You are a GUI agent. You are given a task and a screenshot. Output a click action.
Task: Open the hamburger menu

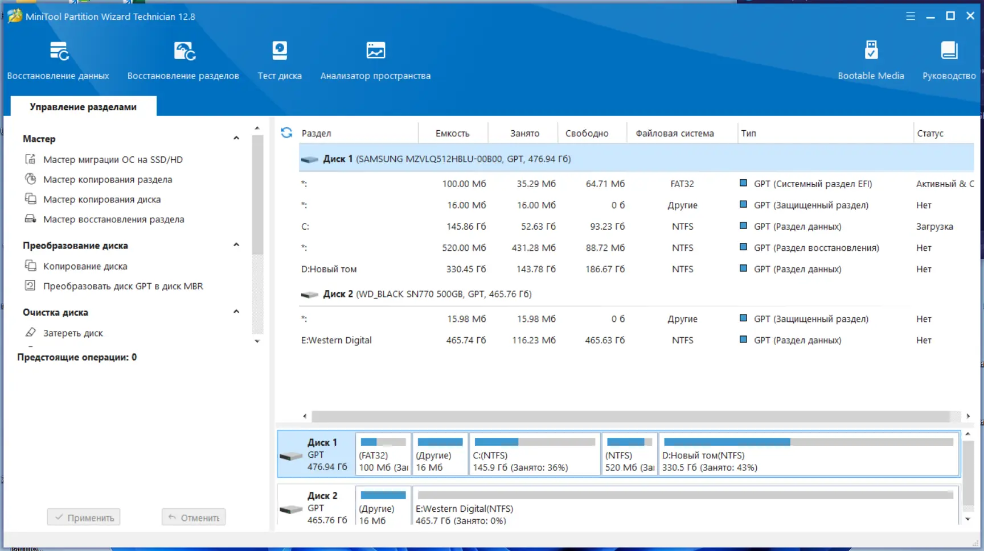(910, 16)
